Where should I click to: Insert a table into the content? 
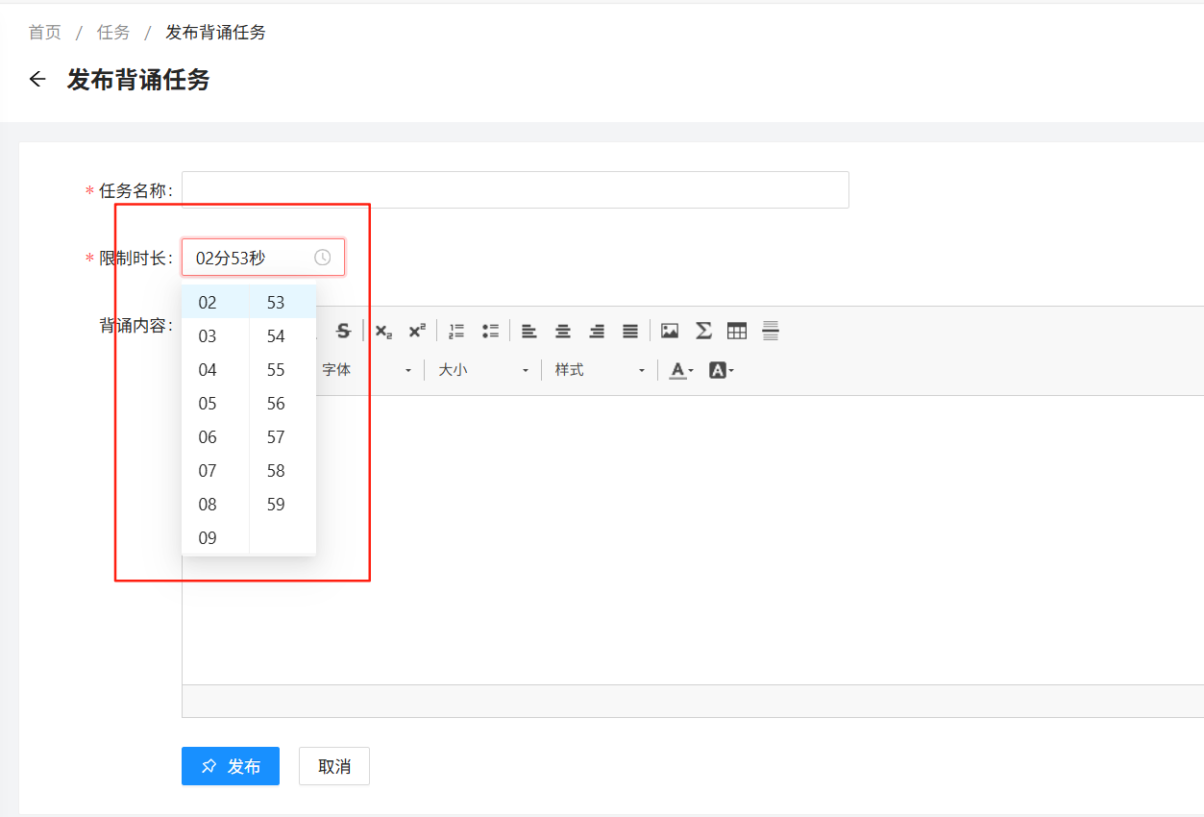point(737,331)
